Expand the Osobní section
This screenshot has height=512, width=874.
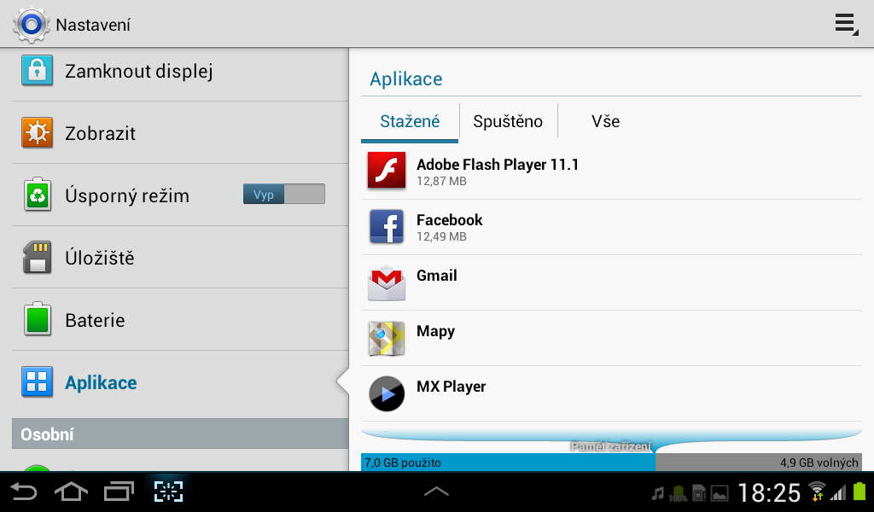[171, 433]
